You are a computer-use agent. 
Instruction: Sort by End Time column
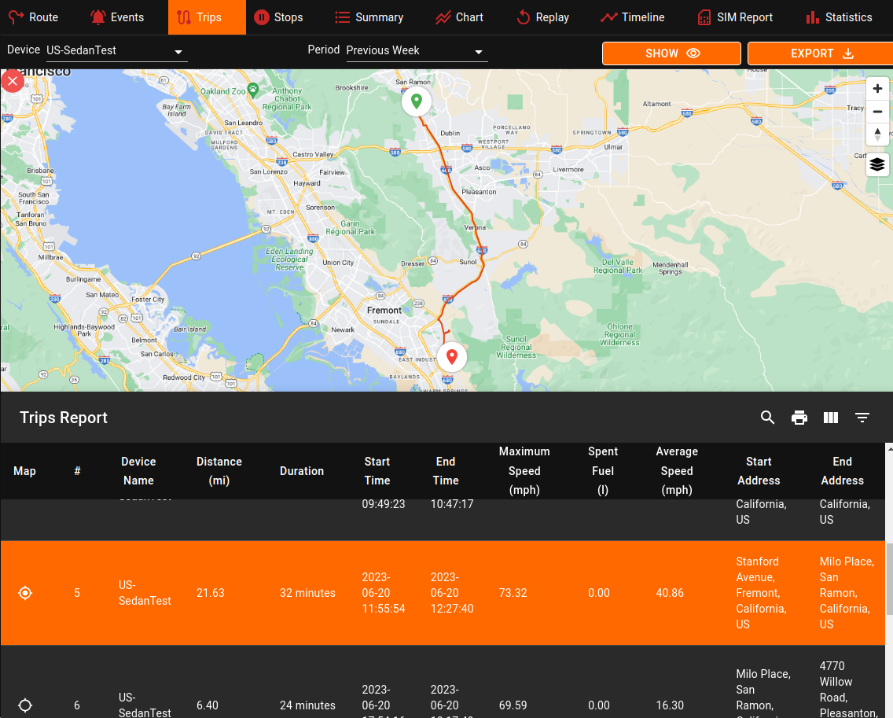(x=446, y=471)
